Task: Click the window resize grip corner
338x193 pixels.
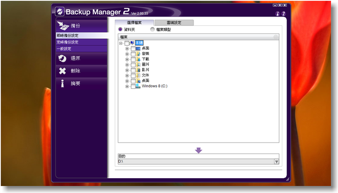Action: (x=287, y=179)
